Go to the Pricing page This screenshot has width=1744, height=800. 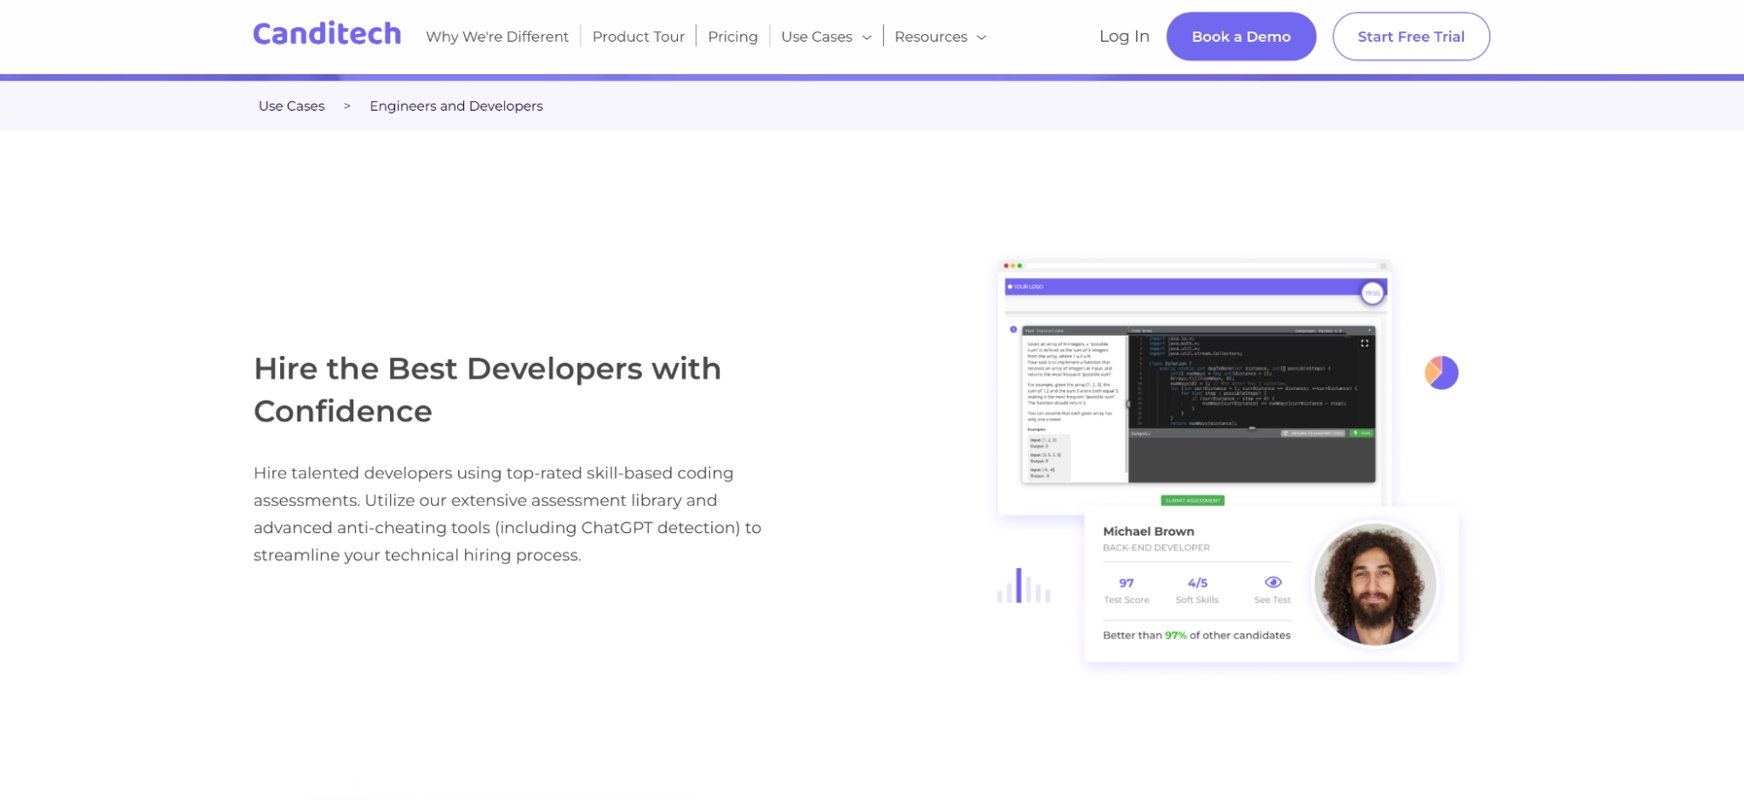[x=733, y=37]
